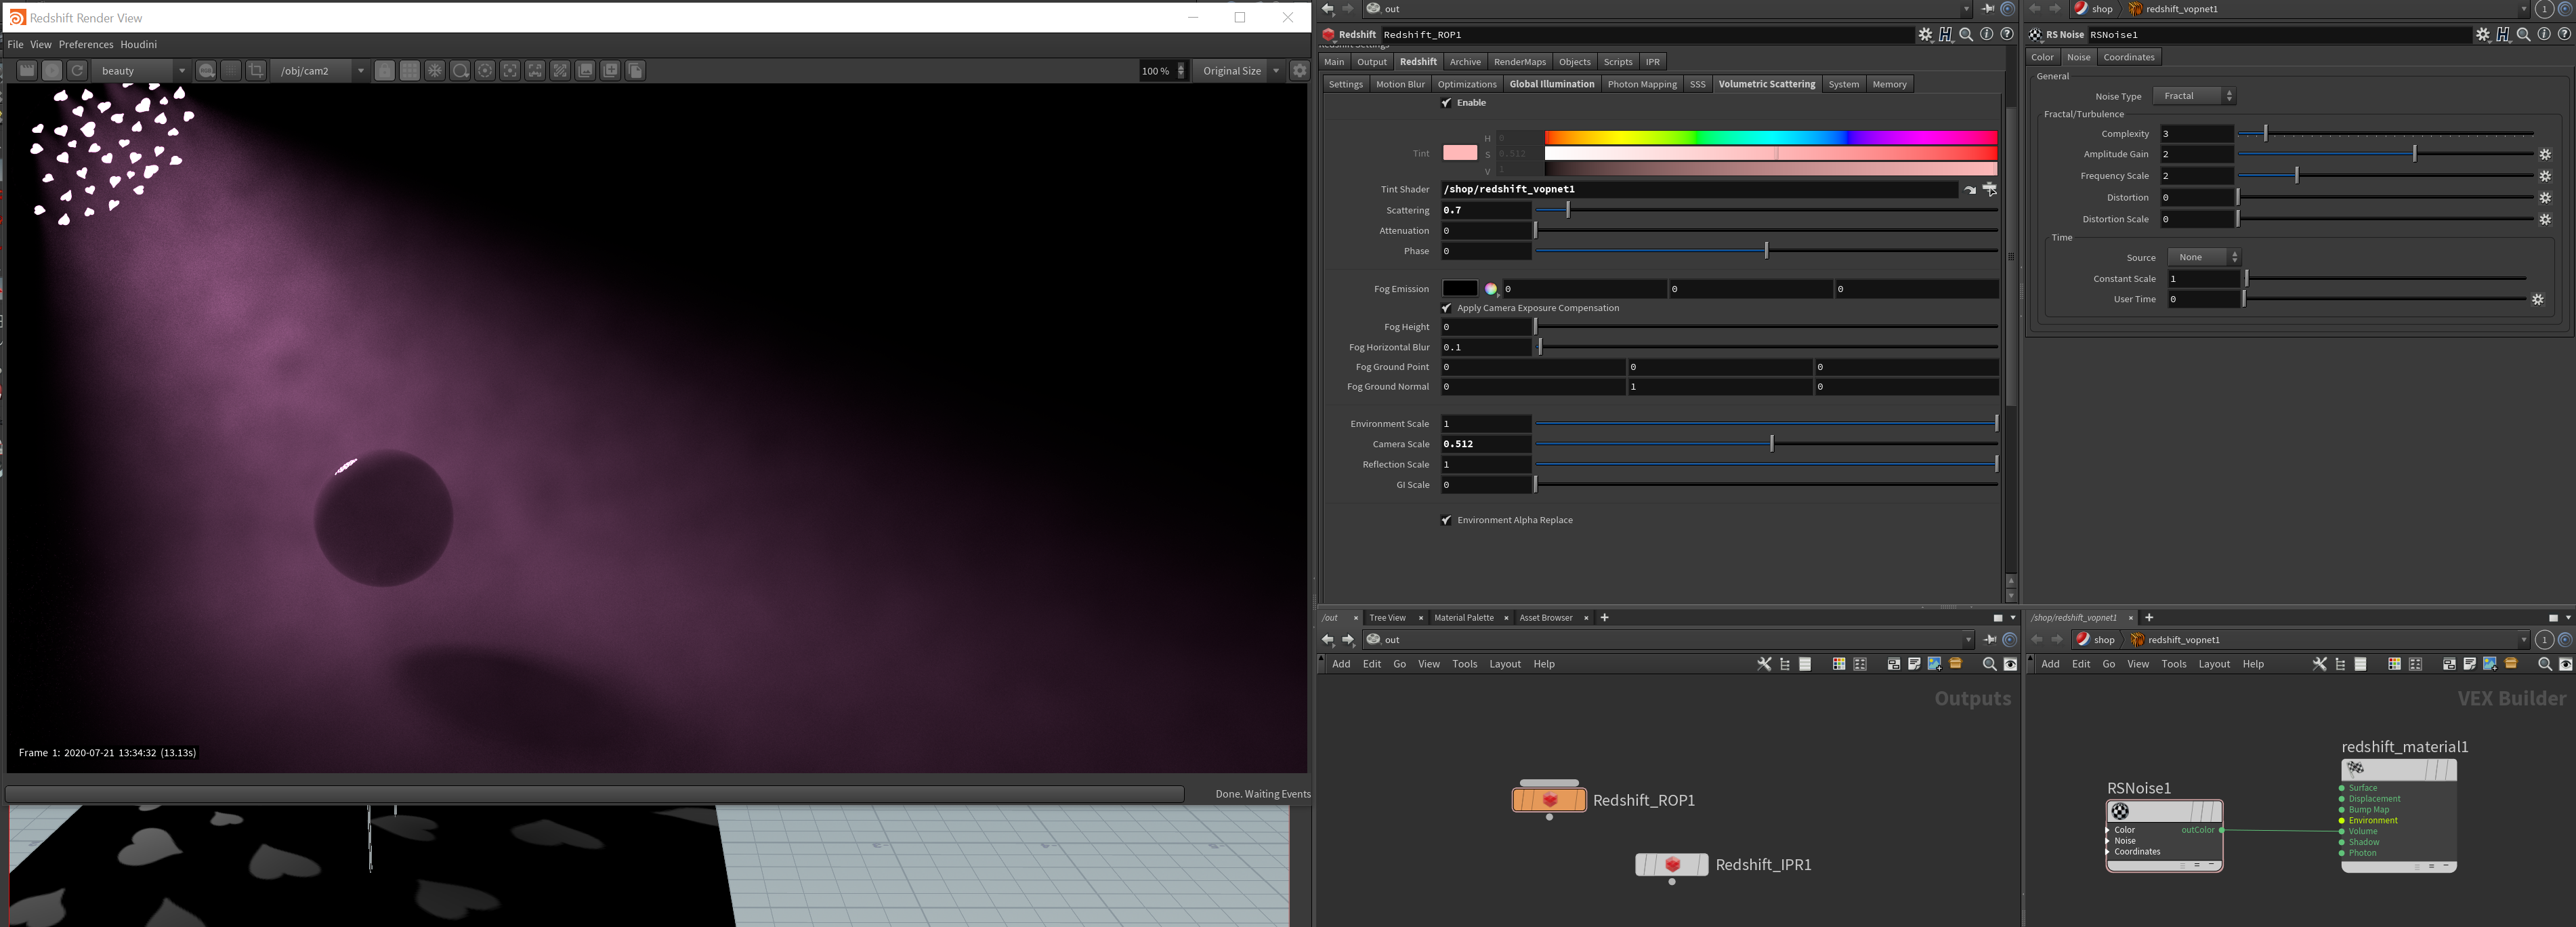This screenshot has height=927, width=2576.
Task: Switch to the Global Illumination tab
Action: coord(1552,84)
